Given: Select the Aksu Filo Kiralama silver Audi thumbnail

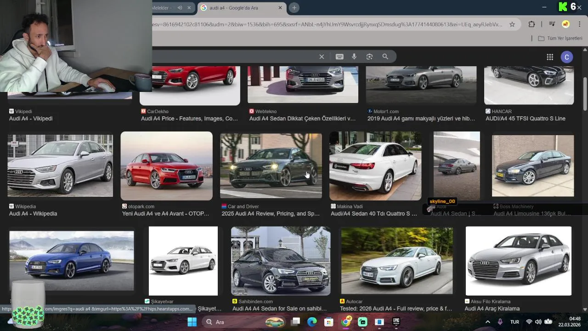Looking at the screenshot, I should (519, 261).
